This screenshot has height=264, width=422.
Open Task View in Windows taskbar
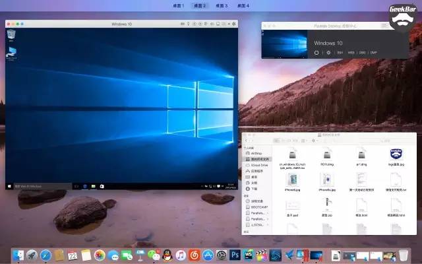pos(76,186)
